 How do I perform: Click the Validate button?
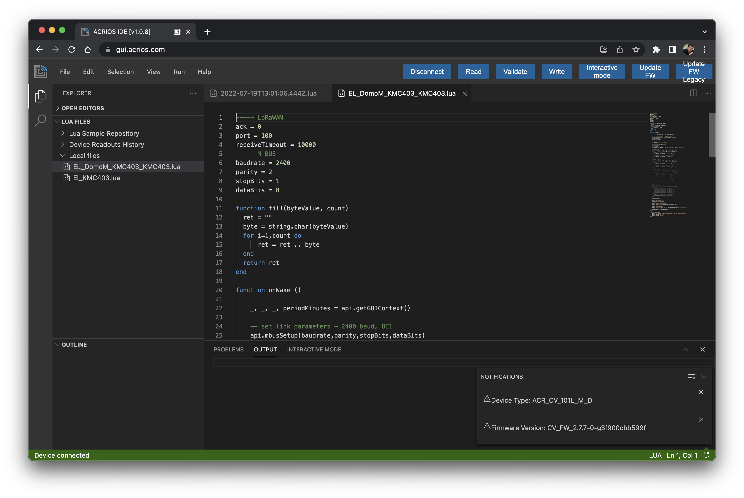(515, 71)
